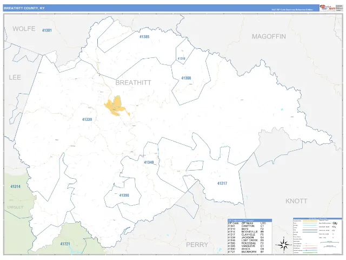346x260 pixels.
Task: Click the JACKSON row in the index table
Action: (x=246, y=237)
